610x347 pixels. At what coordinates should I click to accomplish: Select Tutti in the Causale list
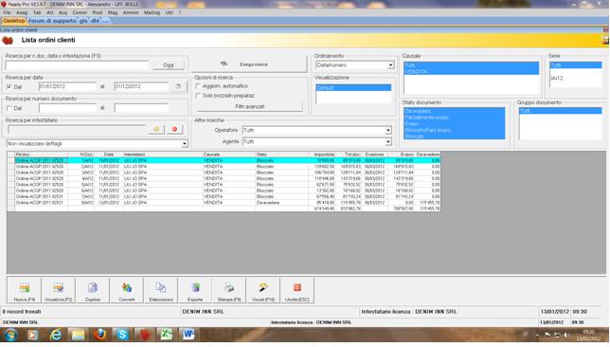[x=471, y=65]
